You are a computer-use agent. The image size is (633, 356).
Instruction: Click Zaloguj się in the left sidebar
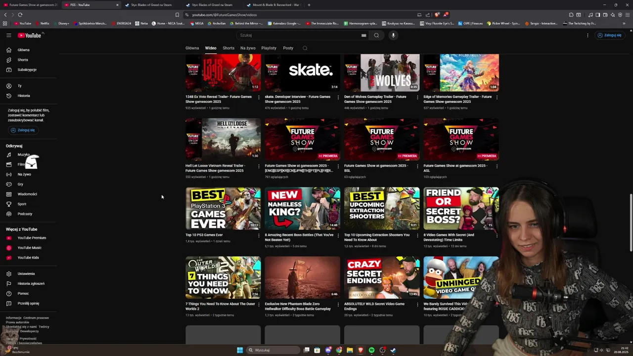click(23, 130)
